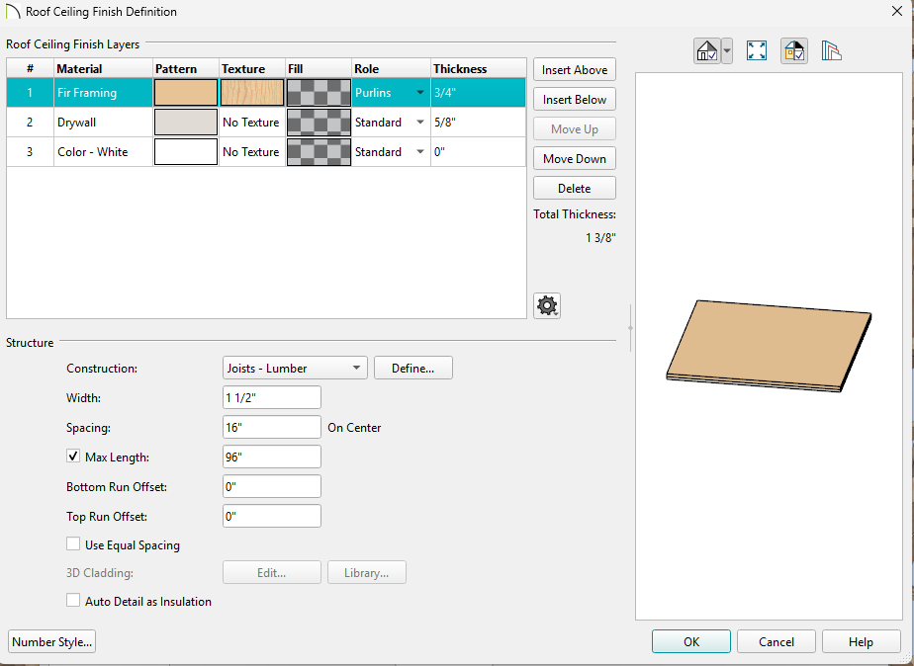Click Color - White pattern swatch

[x=186, y=152]
